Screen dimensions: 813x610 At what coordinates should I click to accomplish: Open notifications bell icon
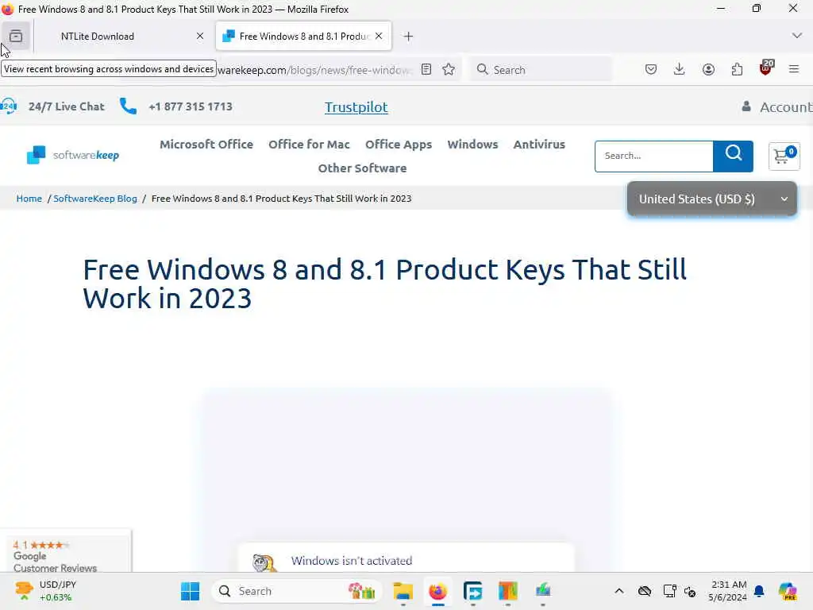point(759,591)
